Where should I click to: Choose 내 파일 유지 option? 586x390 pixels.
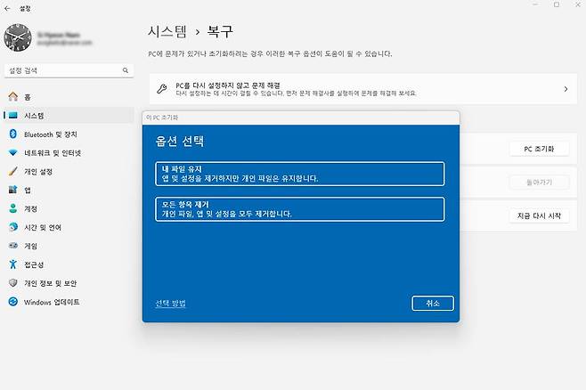[300, 174]
